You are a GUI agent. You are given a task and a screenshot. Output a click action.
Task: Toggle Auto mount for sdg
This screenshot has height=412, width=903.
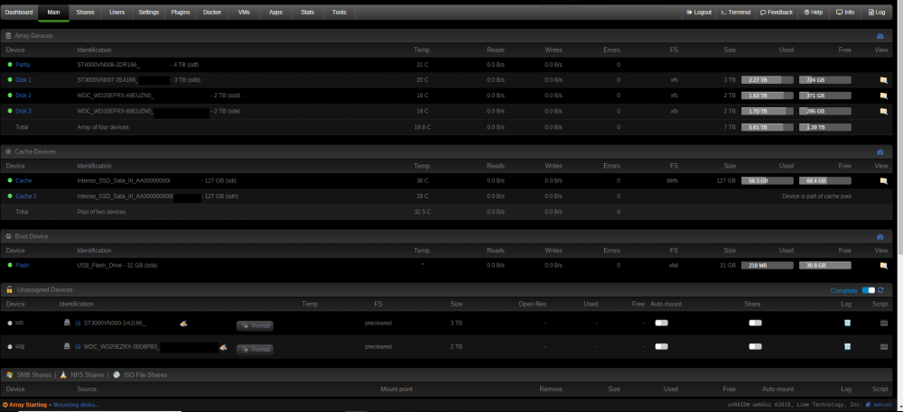(x=662, y=346)
